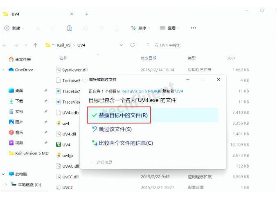Open Pictures (图片) in sidebar
This screenshot has width=277, height=199.
coord(16,122)
